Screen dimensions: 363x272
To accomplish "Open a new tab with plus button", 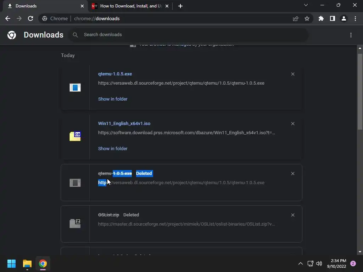I will [180, 6].
